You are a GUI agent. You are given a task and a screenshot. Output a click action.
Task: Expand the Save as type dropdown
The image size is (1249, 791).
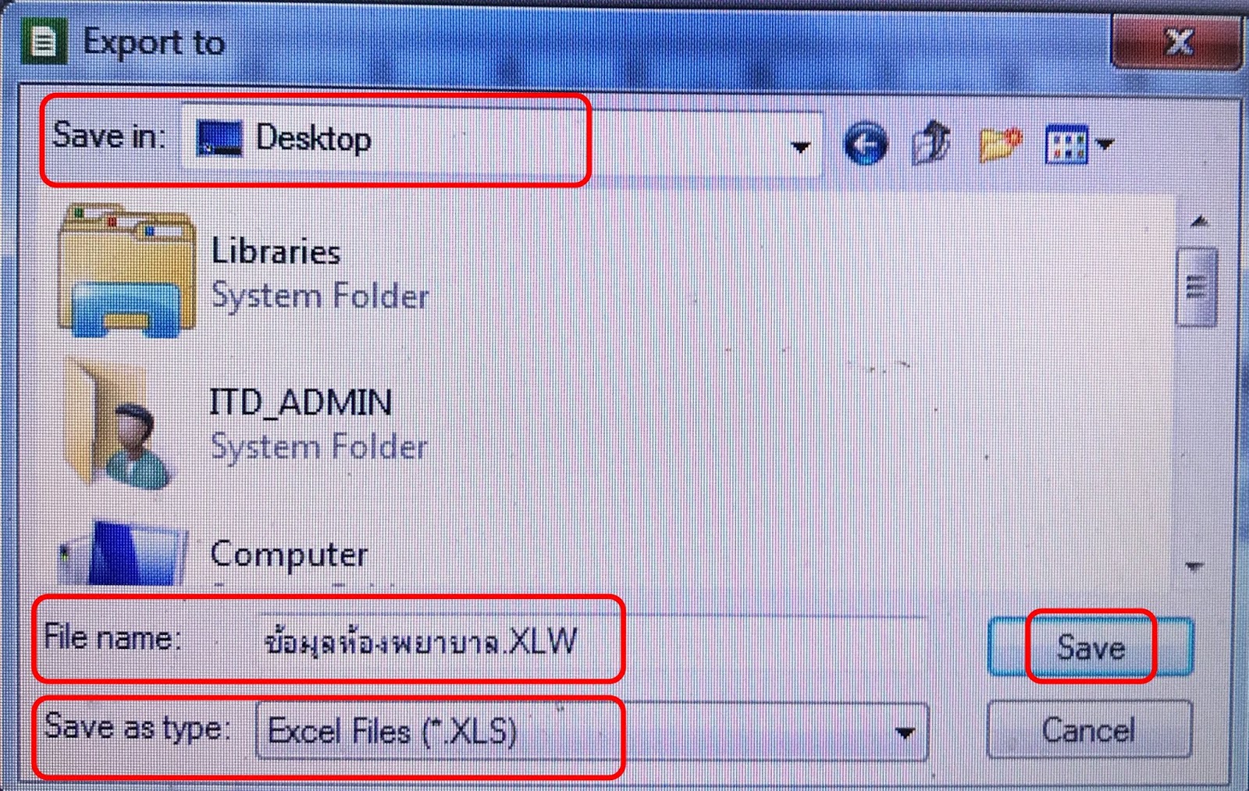[x=905, y=732]
